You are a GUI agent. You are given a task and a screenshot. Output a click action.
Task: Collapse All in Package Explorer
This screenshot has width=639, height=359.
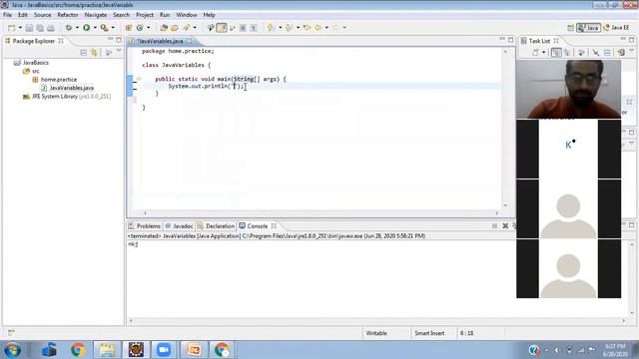[x=84, y=53]
